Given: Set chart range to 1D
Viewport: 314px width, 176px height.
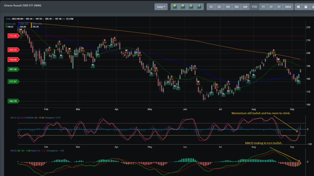Looking at the screenshot, I should tap(211, 7).
